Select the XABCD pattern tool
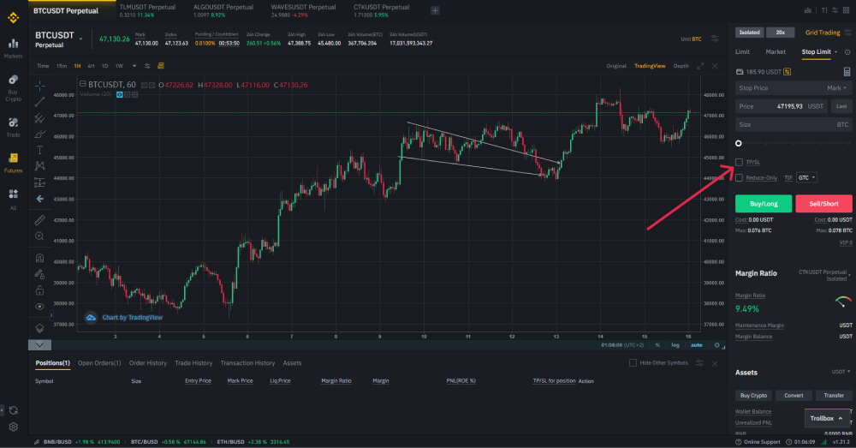 point(40,165)
